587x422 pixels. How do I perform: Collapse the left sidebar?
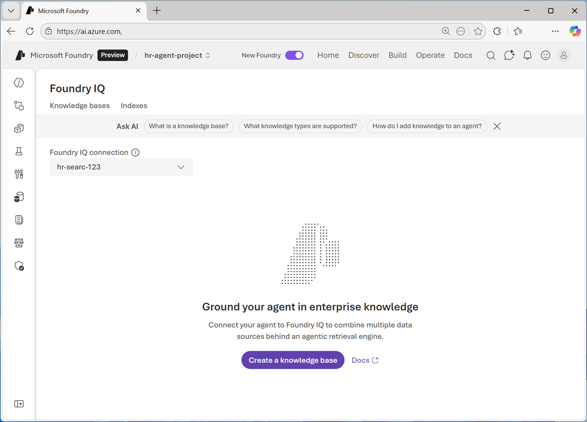click(19, 403)
